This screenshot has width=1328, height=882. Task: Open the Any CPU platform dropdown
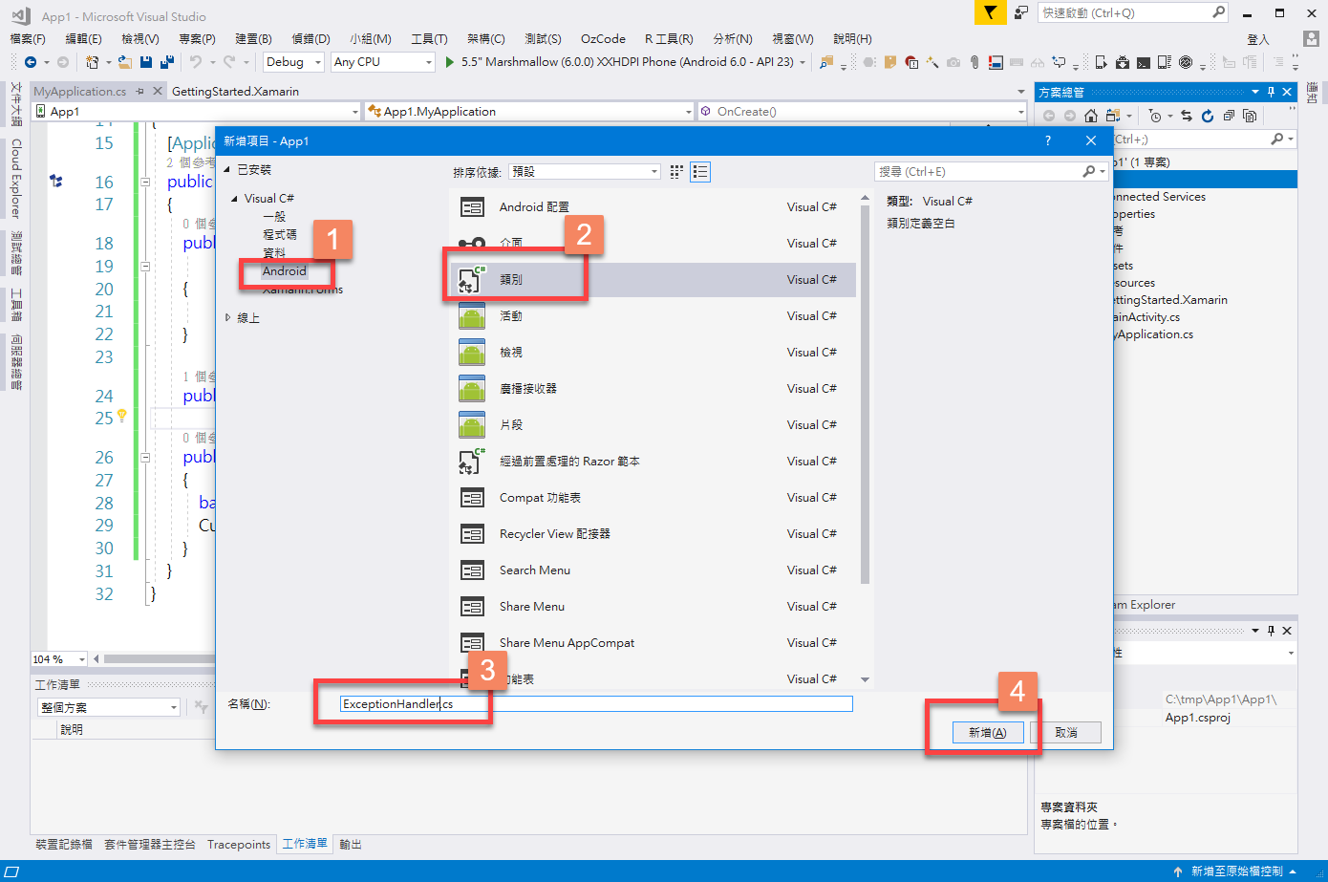[x=383, y=62]
